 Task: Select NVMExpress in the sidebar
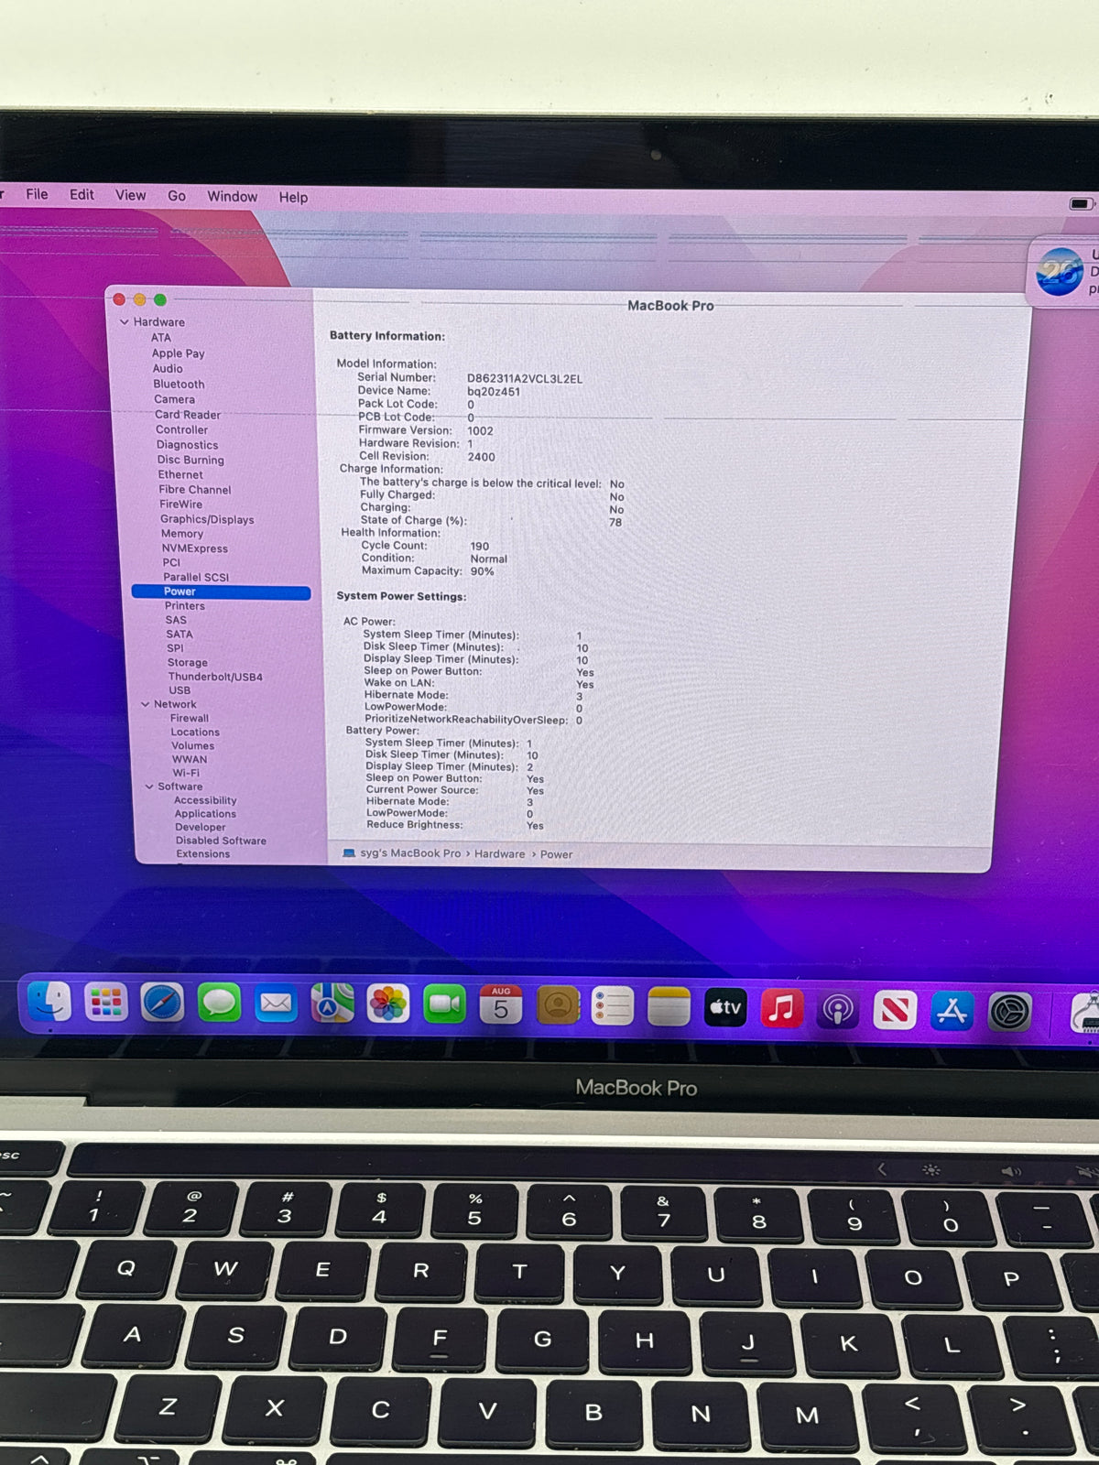(x=195, y=548)
